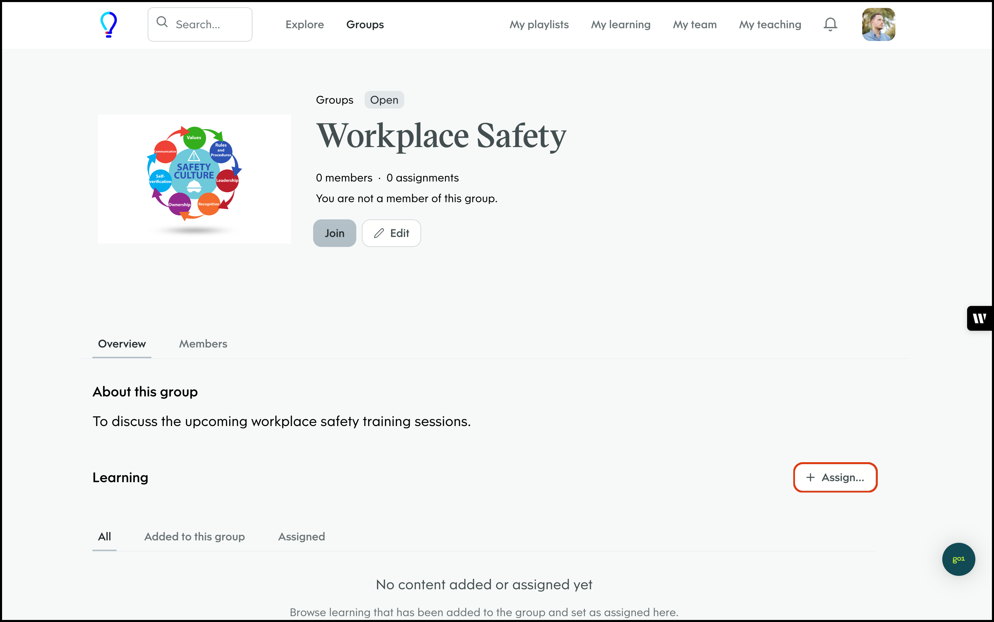The height and width of the screenshot is (622, 994).
Task: Open the Explore menu
Action: point(305,25)
